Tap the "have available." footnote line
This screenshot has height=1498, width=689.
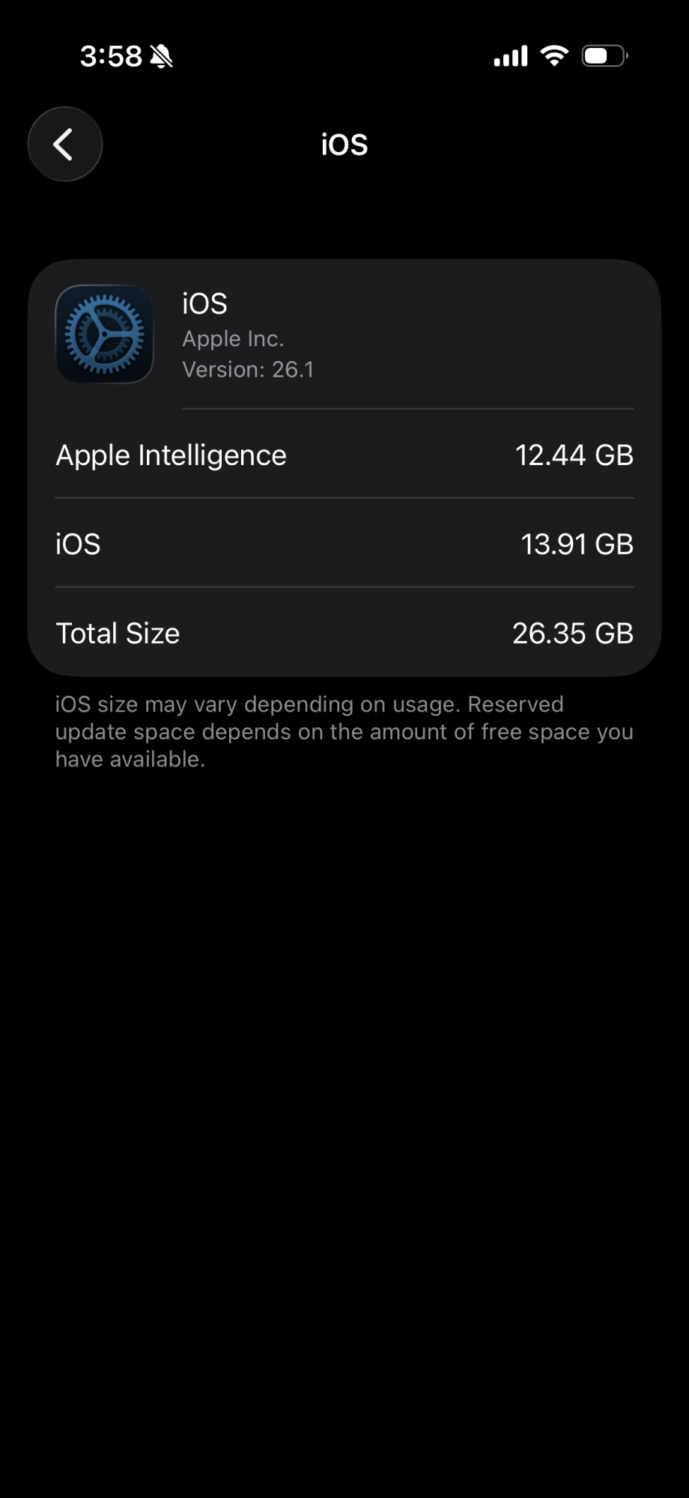point(130,759)
